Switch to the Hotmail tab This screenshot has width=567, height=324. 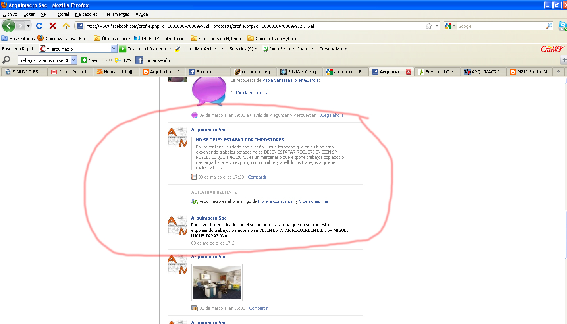point(117,72)
